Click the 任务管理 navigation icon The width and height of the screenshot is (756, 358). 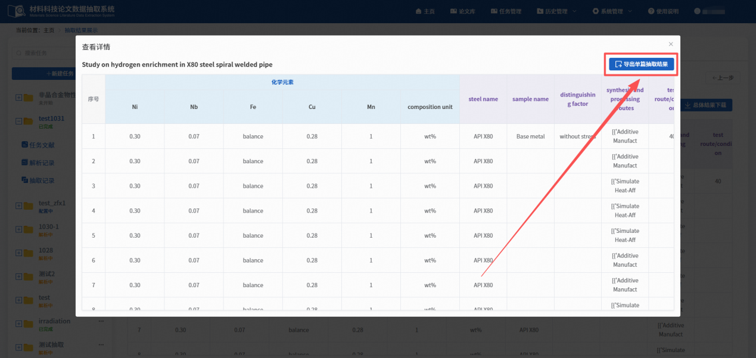coord(494,11)
